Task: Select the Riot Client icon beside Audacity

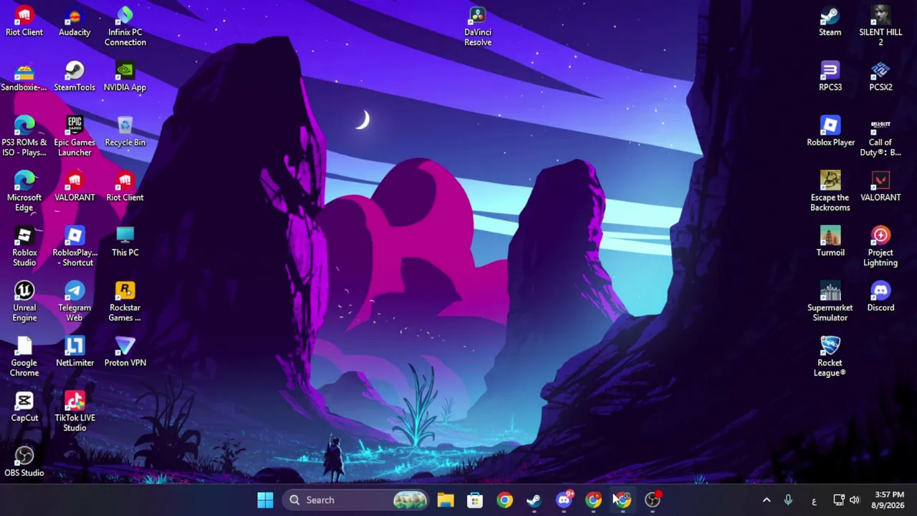Action: pos(24,21)
